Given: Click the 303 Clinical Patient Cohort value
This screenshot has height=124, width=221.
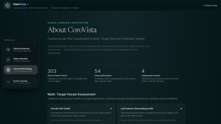Looking at the screenshot, I should (52, 71).
